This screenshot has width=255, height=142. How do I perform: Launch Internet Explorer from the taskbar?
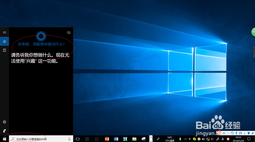coord(97,139)
